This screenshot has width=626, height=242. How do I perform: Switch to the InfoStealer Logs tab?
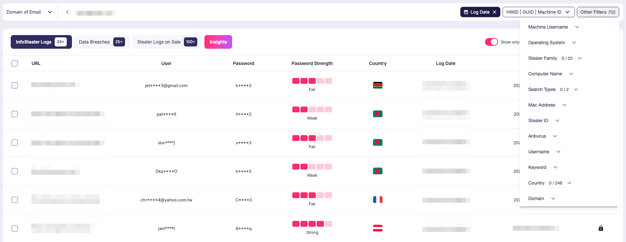click(41, 42)
